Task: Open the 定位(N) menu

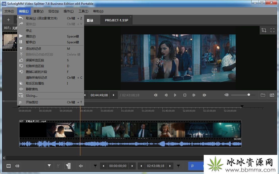Action: [54, 11]
